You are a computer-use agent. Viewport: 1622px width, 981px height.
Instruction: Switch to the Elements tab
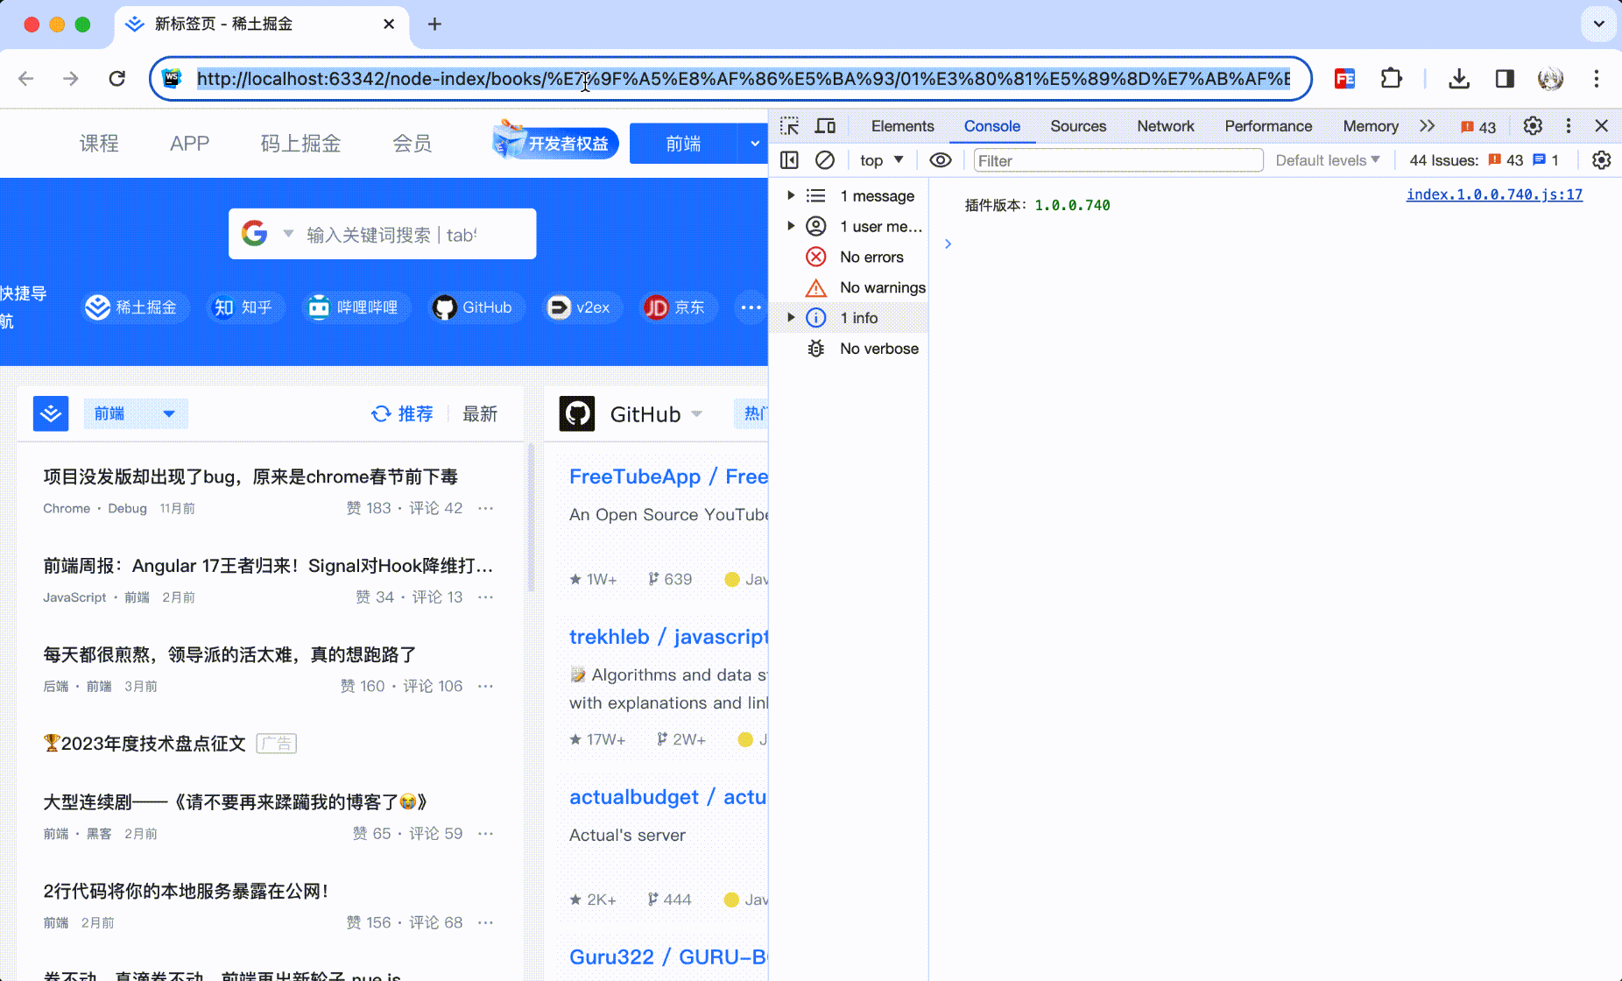(x=902, y=126)
